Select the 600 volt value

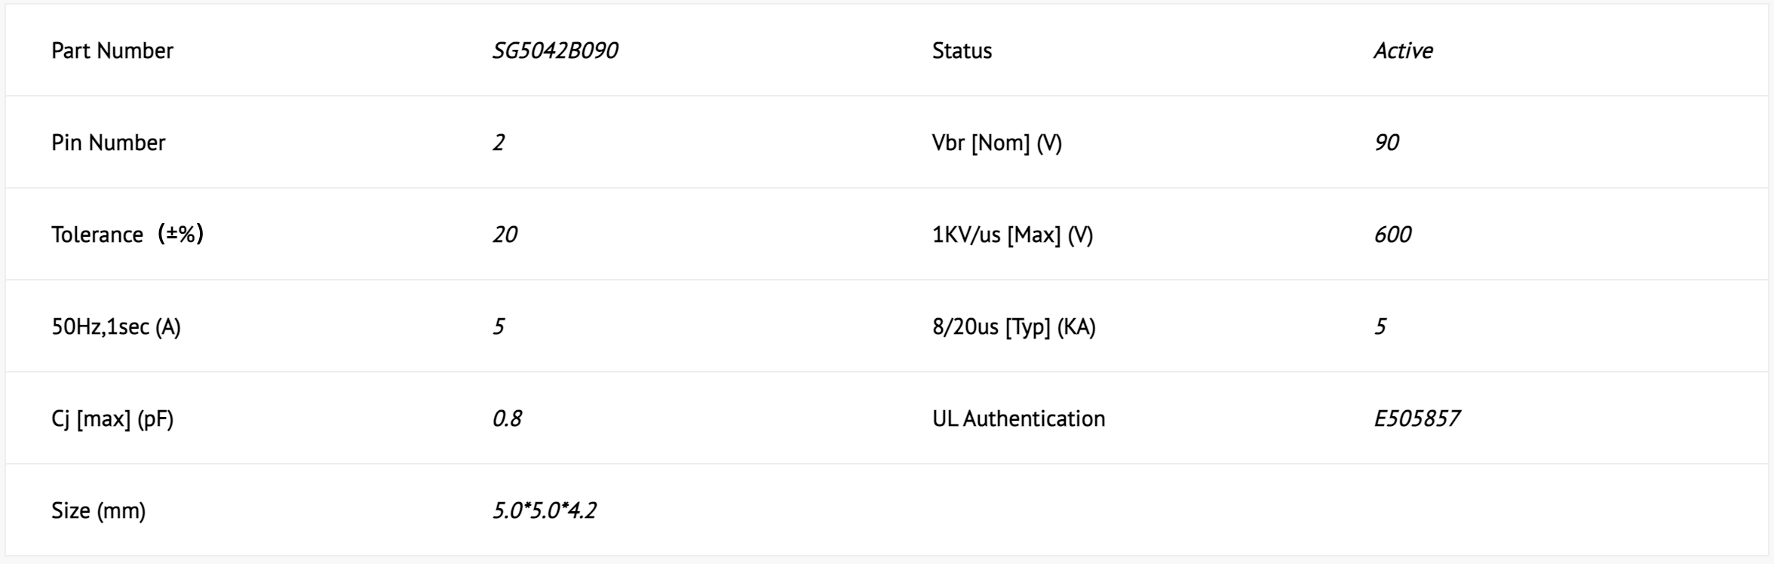click(1392, 234)
